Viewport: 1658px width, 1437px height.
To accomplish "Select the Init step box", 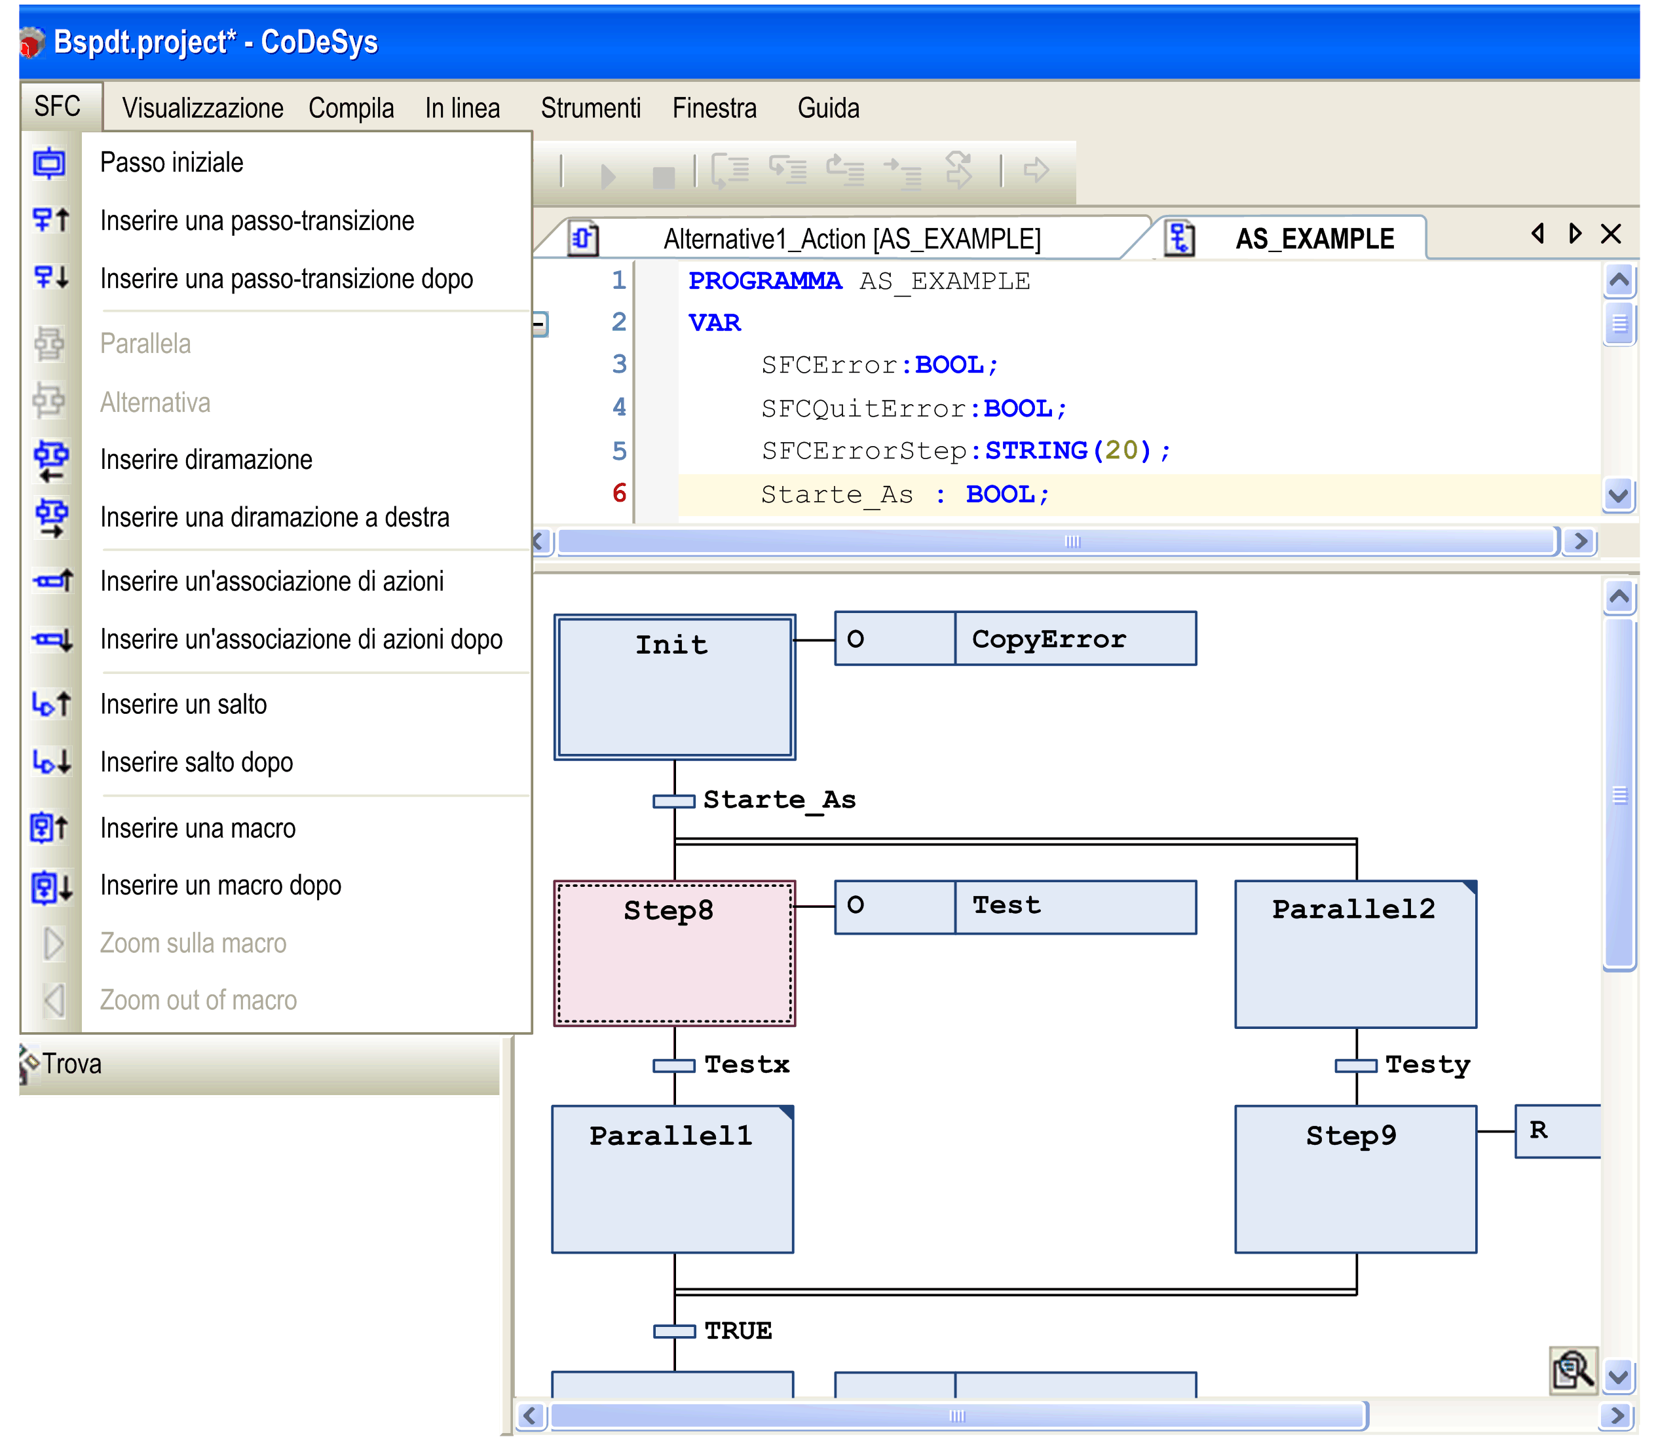I will pyautogui.click(x=675, y=687).
